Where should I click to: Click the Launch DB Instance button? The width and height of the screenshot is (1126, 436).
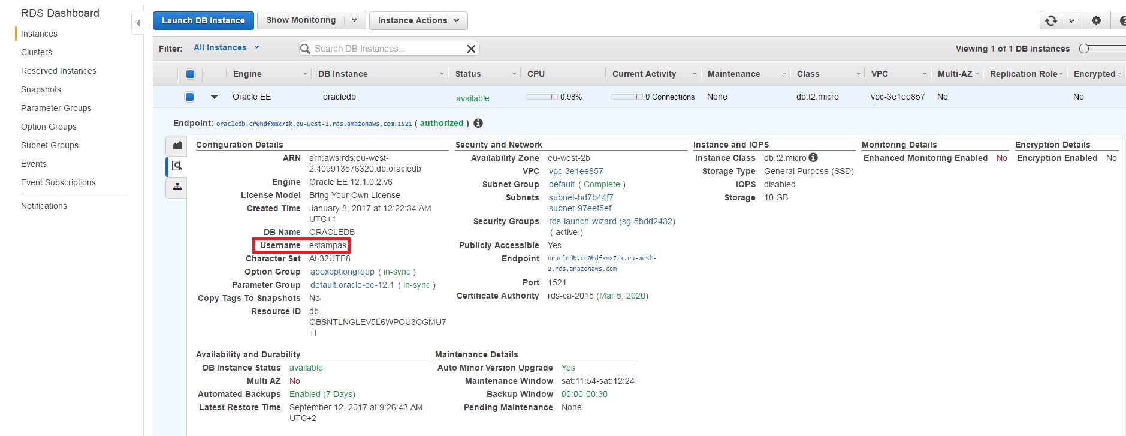pos(203,20)
